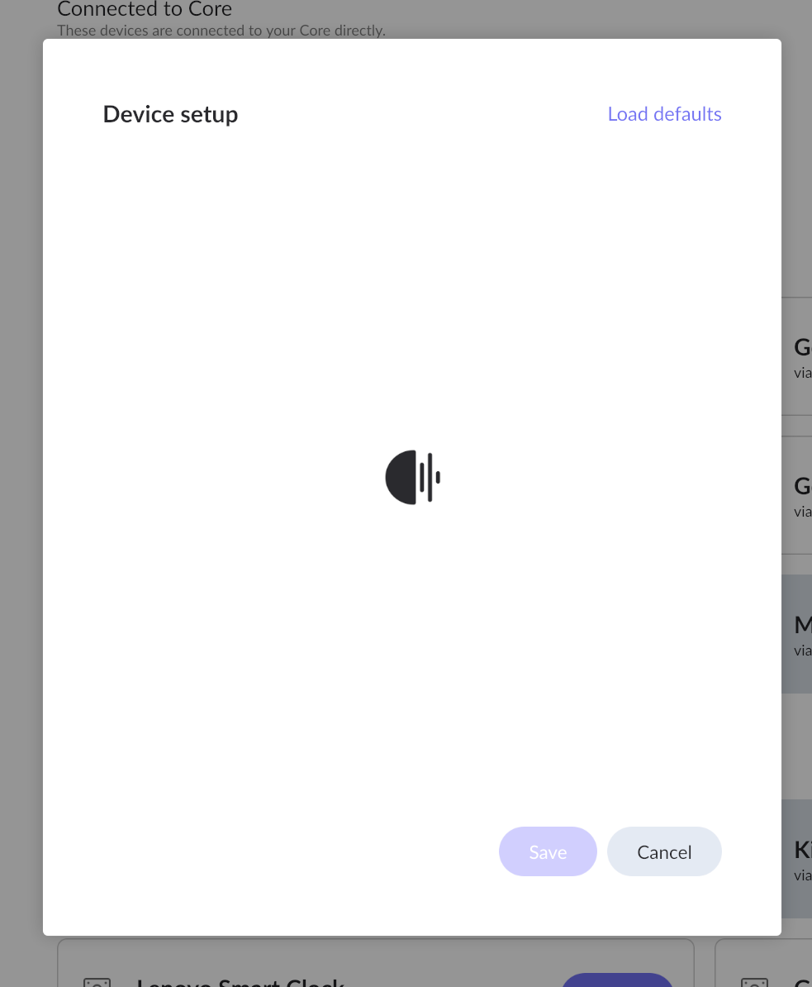
Task: Cancel the Device setup dialog
Action: tap(664, 851)
